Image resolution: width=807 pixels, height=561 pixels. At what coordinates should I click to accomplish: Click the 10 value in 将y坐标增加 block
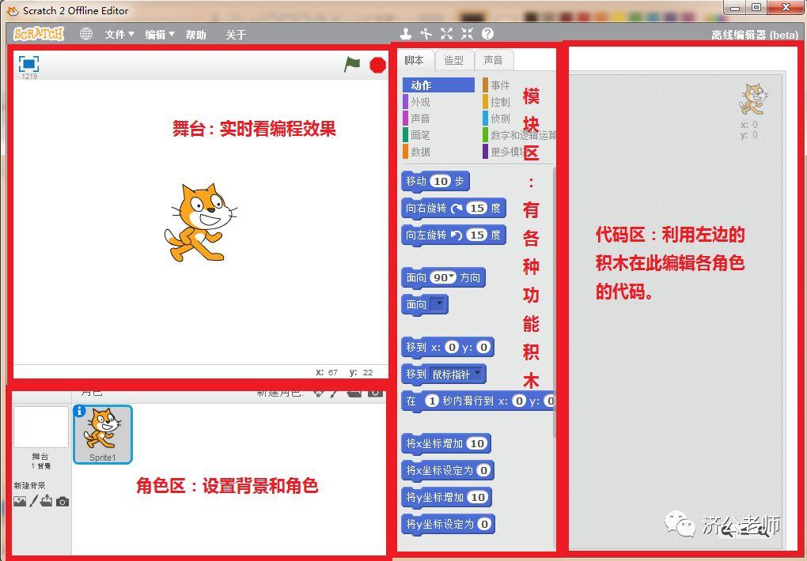tap(478, 497)
